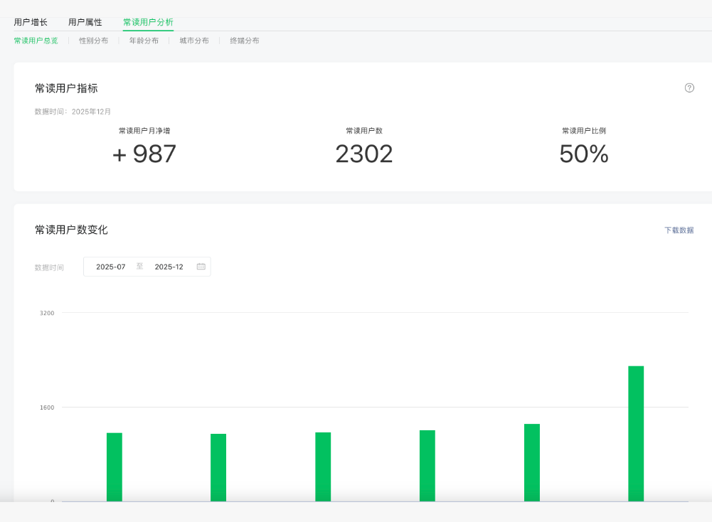Click the +987 monthly net growth value
Screen dimensions: 712x522
(x=144, y=154)
